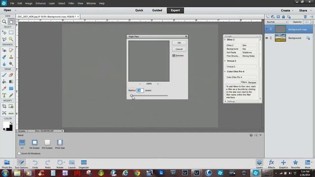
Task: Select the Quick Selection wand tool
Action: tap(11, 39)
